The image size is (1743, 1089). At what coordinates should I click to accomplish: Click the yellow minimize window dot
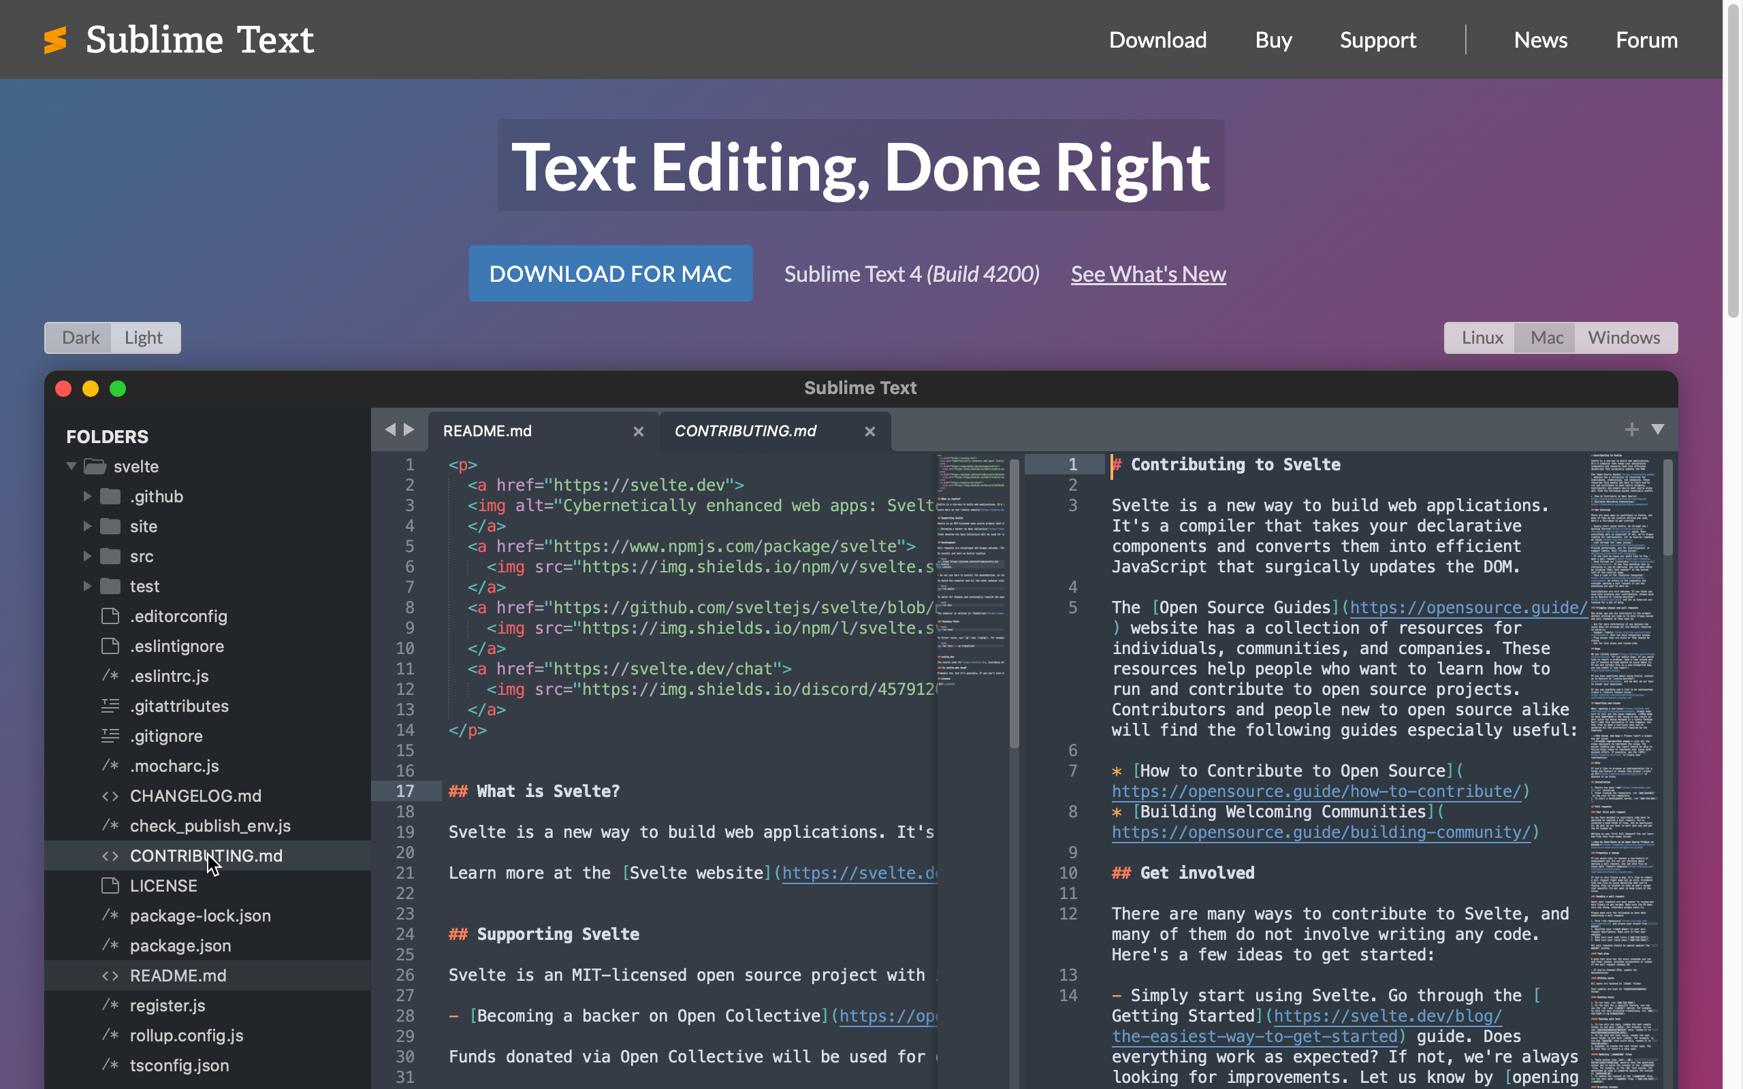pos(91,389)
